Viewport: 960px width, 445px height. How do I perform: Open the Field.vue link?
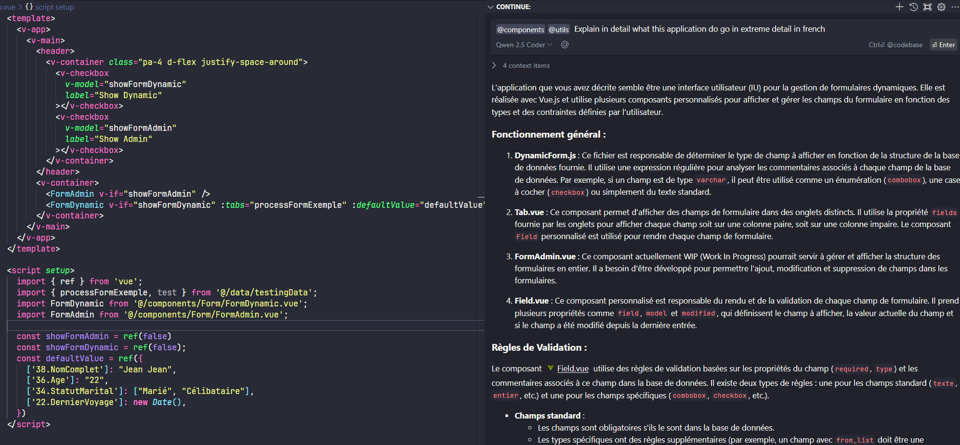(573, 369)
